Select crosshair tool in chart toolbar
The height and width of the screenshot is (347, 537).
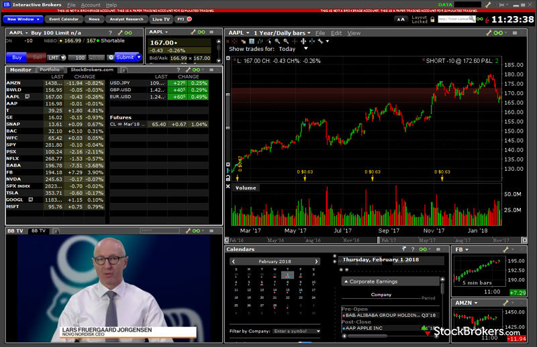[x=295, y=42]
